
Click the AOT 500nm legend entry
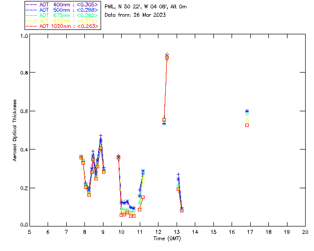tap(62, 10)
